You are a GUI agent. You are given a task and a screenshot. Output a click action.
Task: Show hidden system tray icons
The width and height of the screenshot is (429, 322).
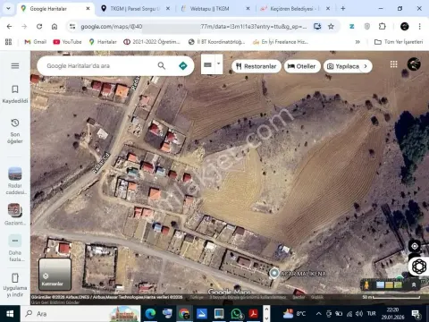pyautogui.click(x=318, y=314)
